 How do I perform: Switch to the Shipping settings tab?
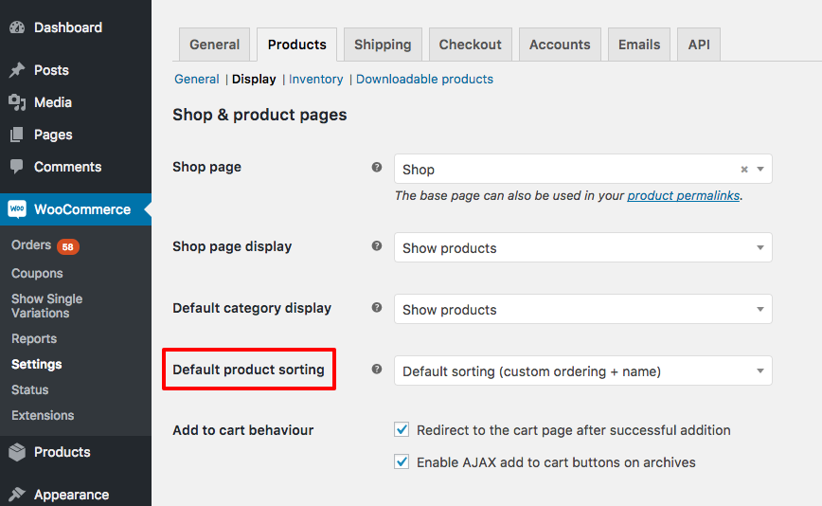click(383, 45)
